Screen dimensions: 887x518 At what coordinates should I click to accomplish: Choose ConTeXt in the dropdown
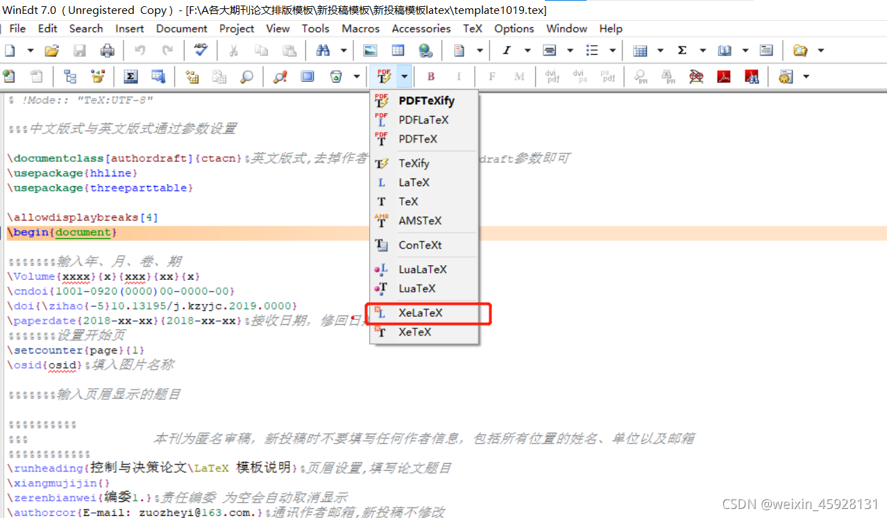pos(424,245)
